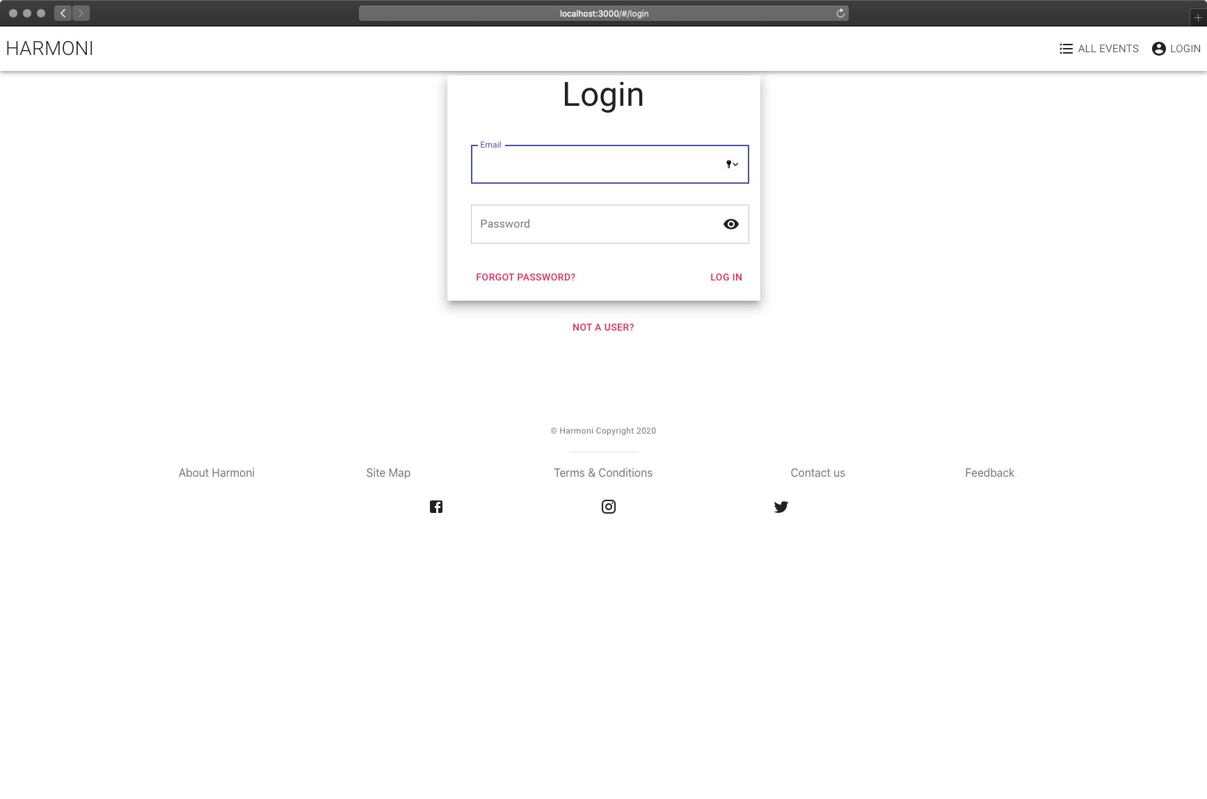Click the Harmoni Copyright 2020 text
This screenshot has height=799, width=1207.
(x=603, y=431)
